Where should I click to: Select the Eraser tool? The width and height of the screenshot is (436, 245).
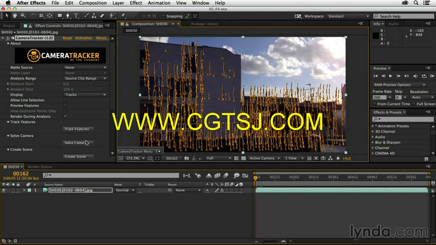[102, 16]
